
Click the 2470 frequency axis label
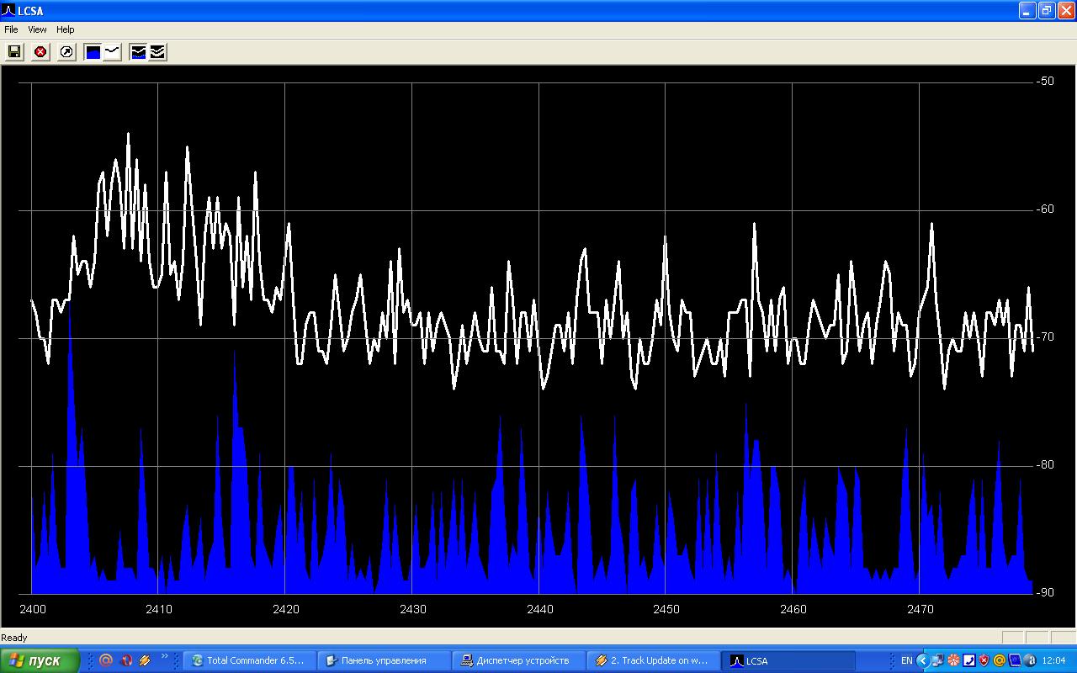[x=920, y=609]
